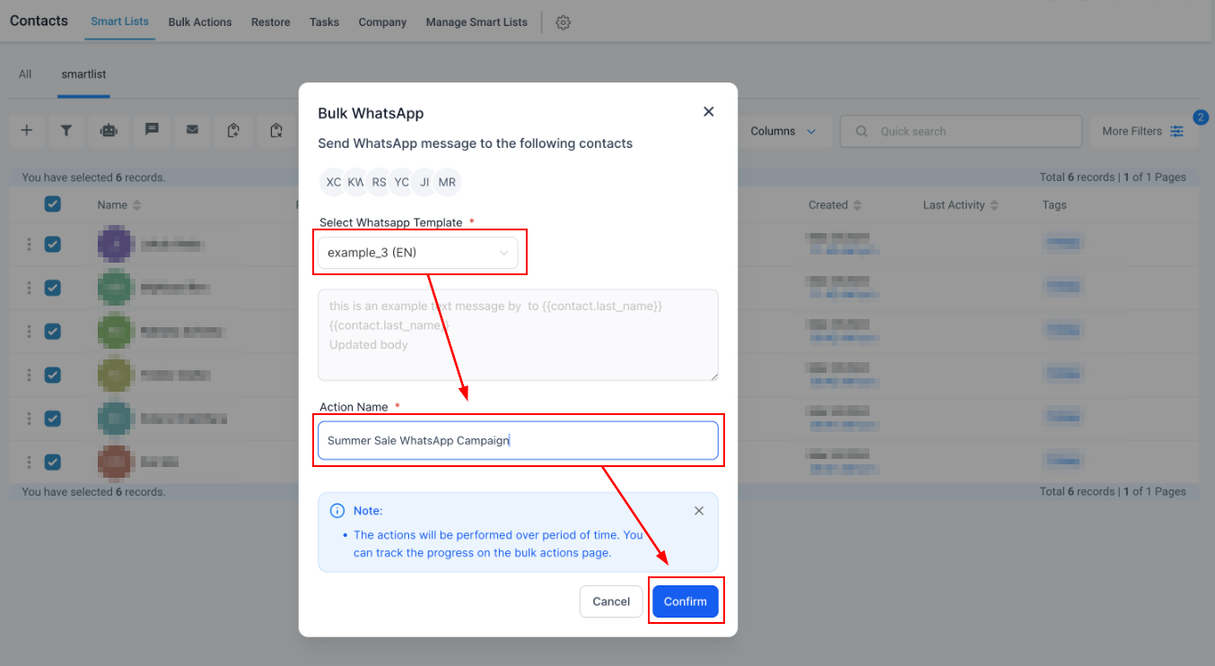Cancel the Bulk WhatsApp dialog
Image resolution: width=1215 pixels, height=666 pixels.
(611, 601)
